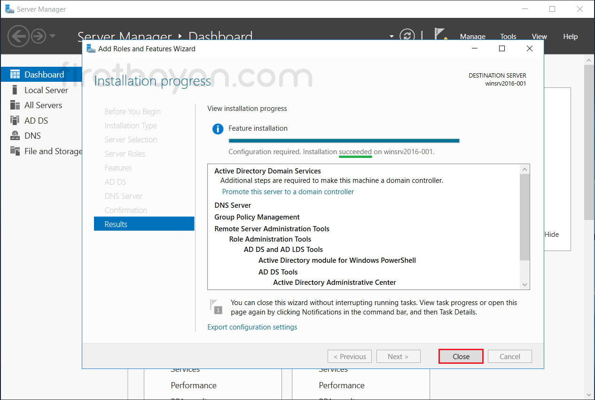Click the wizard title bar icon

click(91, 48)
